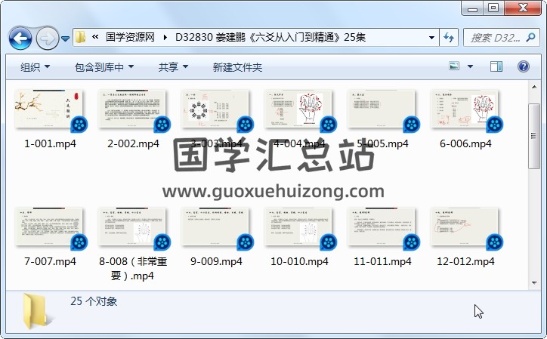Image resolution: width=547 pixels, height=339 pixels.
Task: Maximize the explorer window
Action: click(493, 8)
